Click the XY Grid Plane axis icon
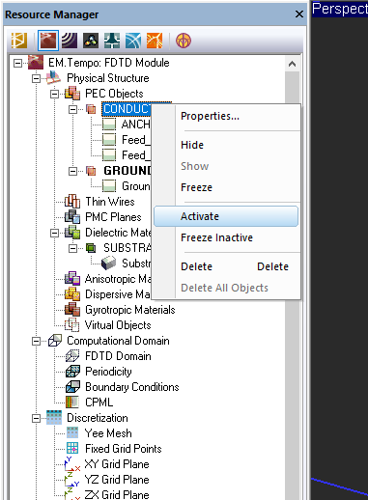The image size is (368, 500). (x=72, y=464)
